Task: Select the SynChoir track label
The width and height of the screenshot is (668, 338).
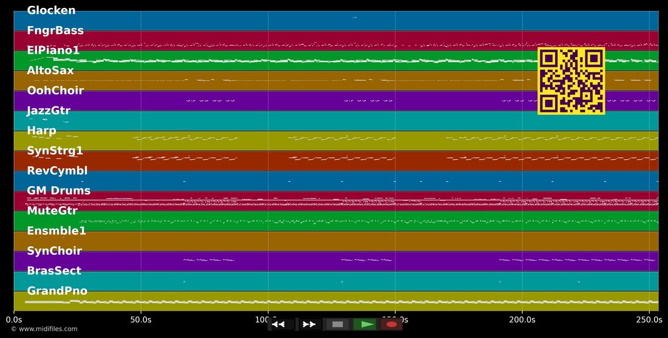Action: tap(55, 250)
